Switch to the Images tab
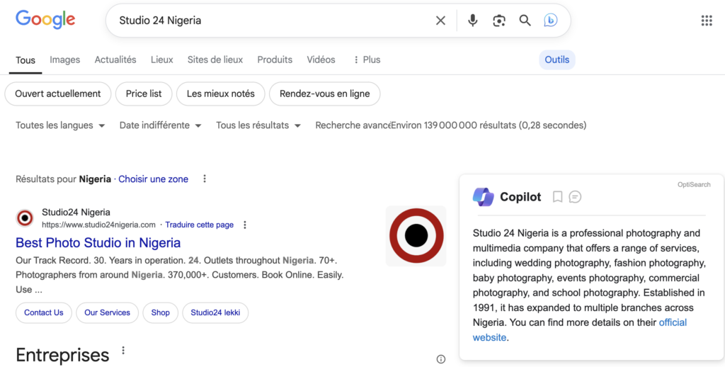This screenshot has width=725, height=367. (x=64, y=60)
